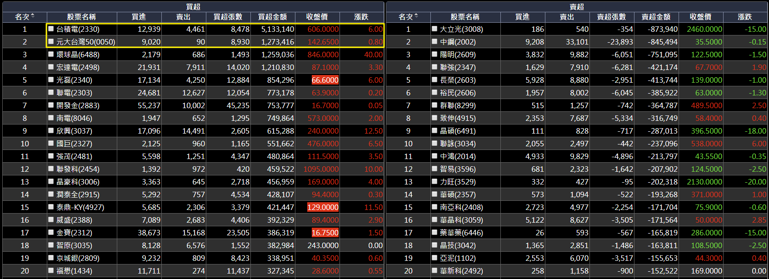Select stock name 福懋(1434)
769x279 pixels.
(74, 271)
